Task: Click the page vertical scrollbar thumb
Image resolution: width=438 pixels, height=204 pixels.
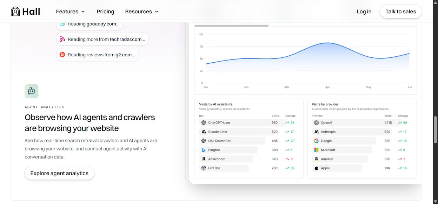Action: (436, 129)
